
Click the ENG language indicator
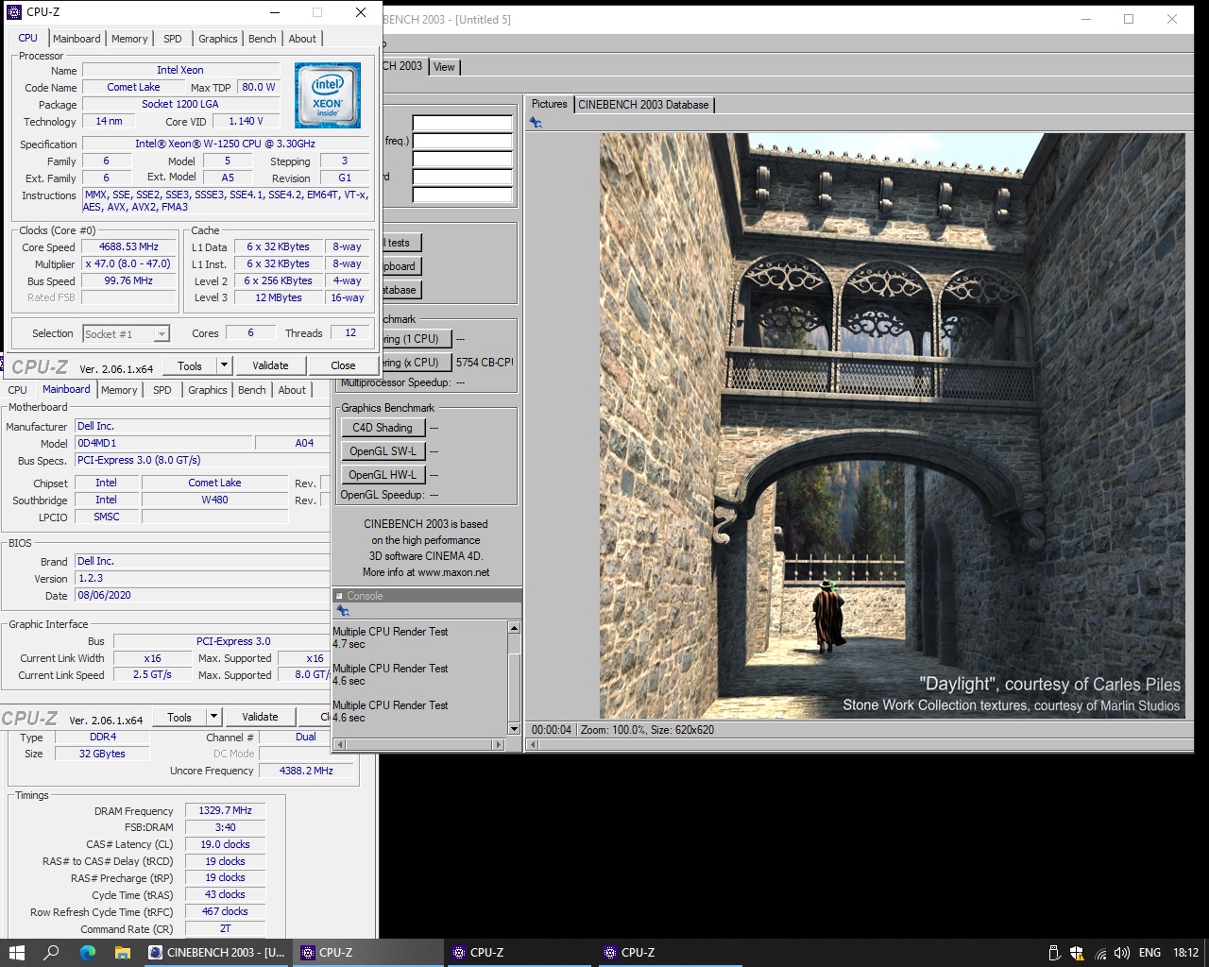pos(1149,953)
